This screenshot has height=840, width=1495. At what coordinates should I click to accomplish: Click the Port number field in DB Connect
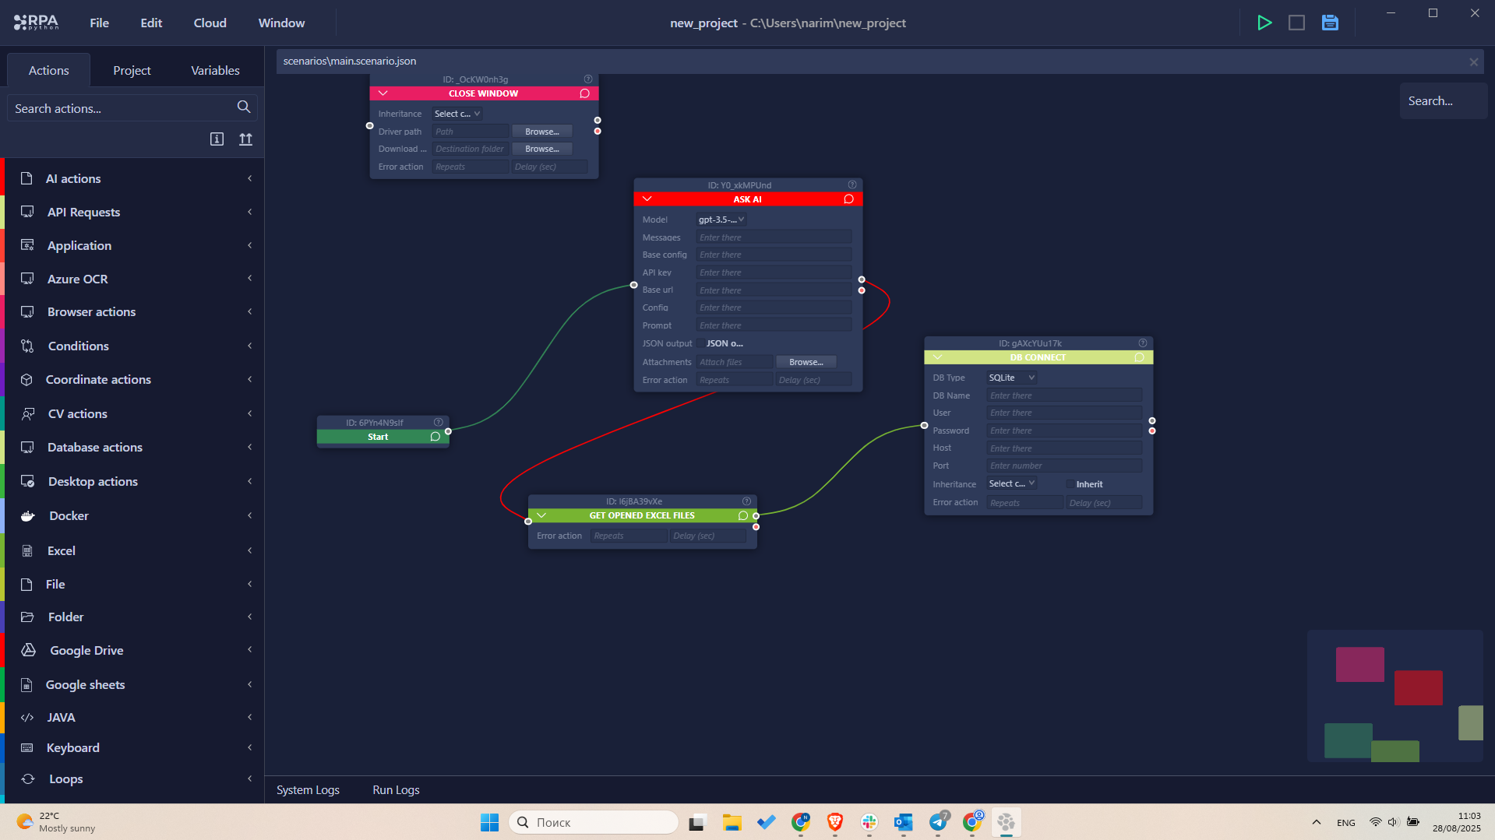1064,466
